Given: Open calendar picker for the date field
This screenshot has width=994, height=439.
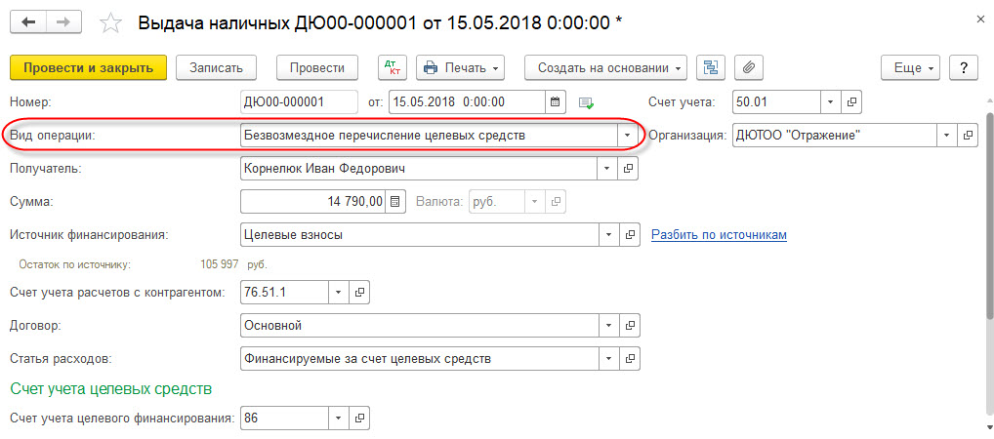Looking at the screenshot, I should 555,101.
